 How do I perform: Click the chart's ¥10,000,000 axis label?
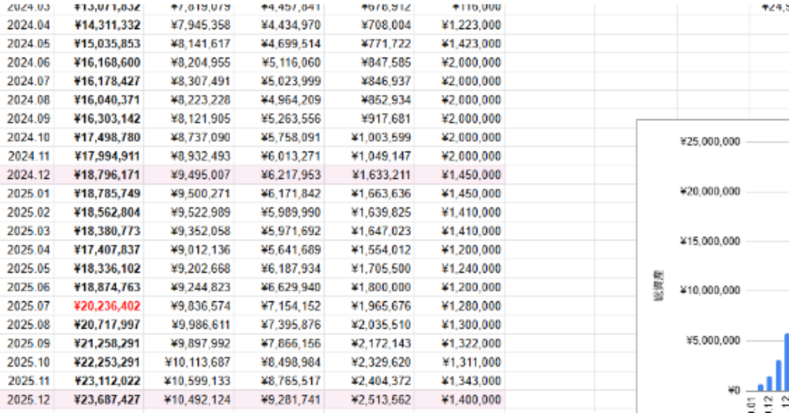pyautogui.click(x=709, y=290)
